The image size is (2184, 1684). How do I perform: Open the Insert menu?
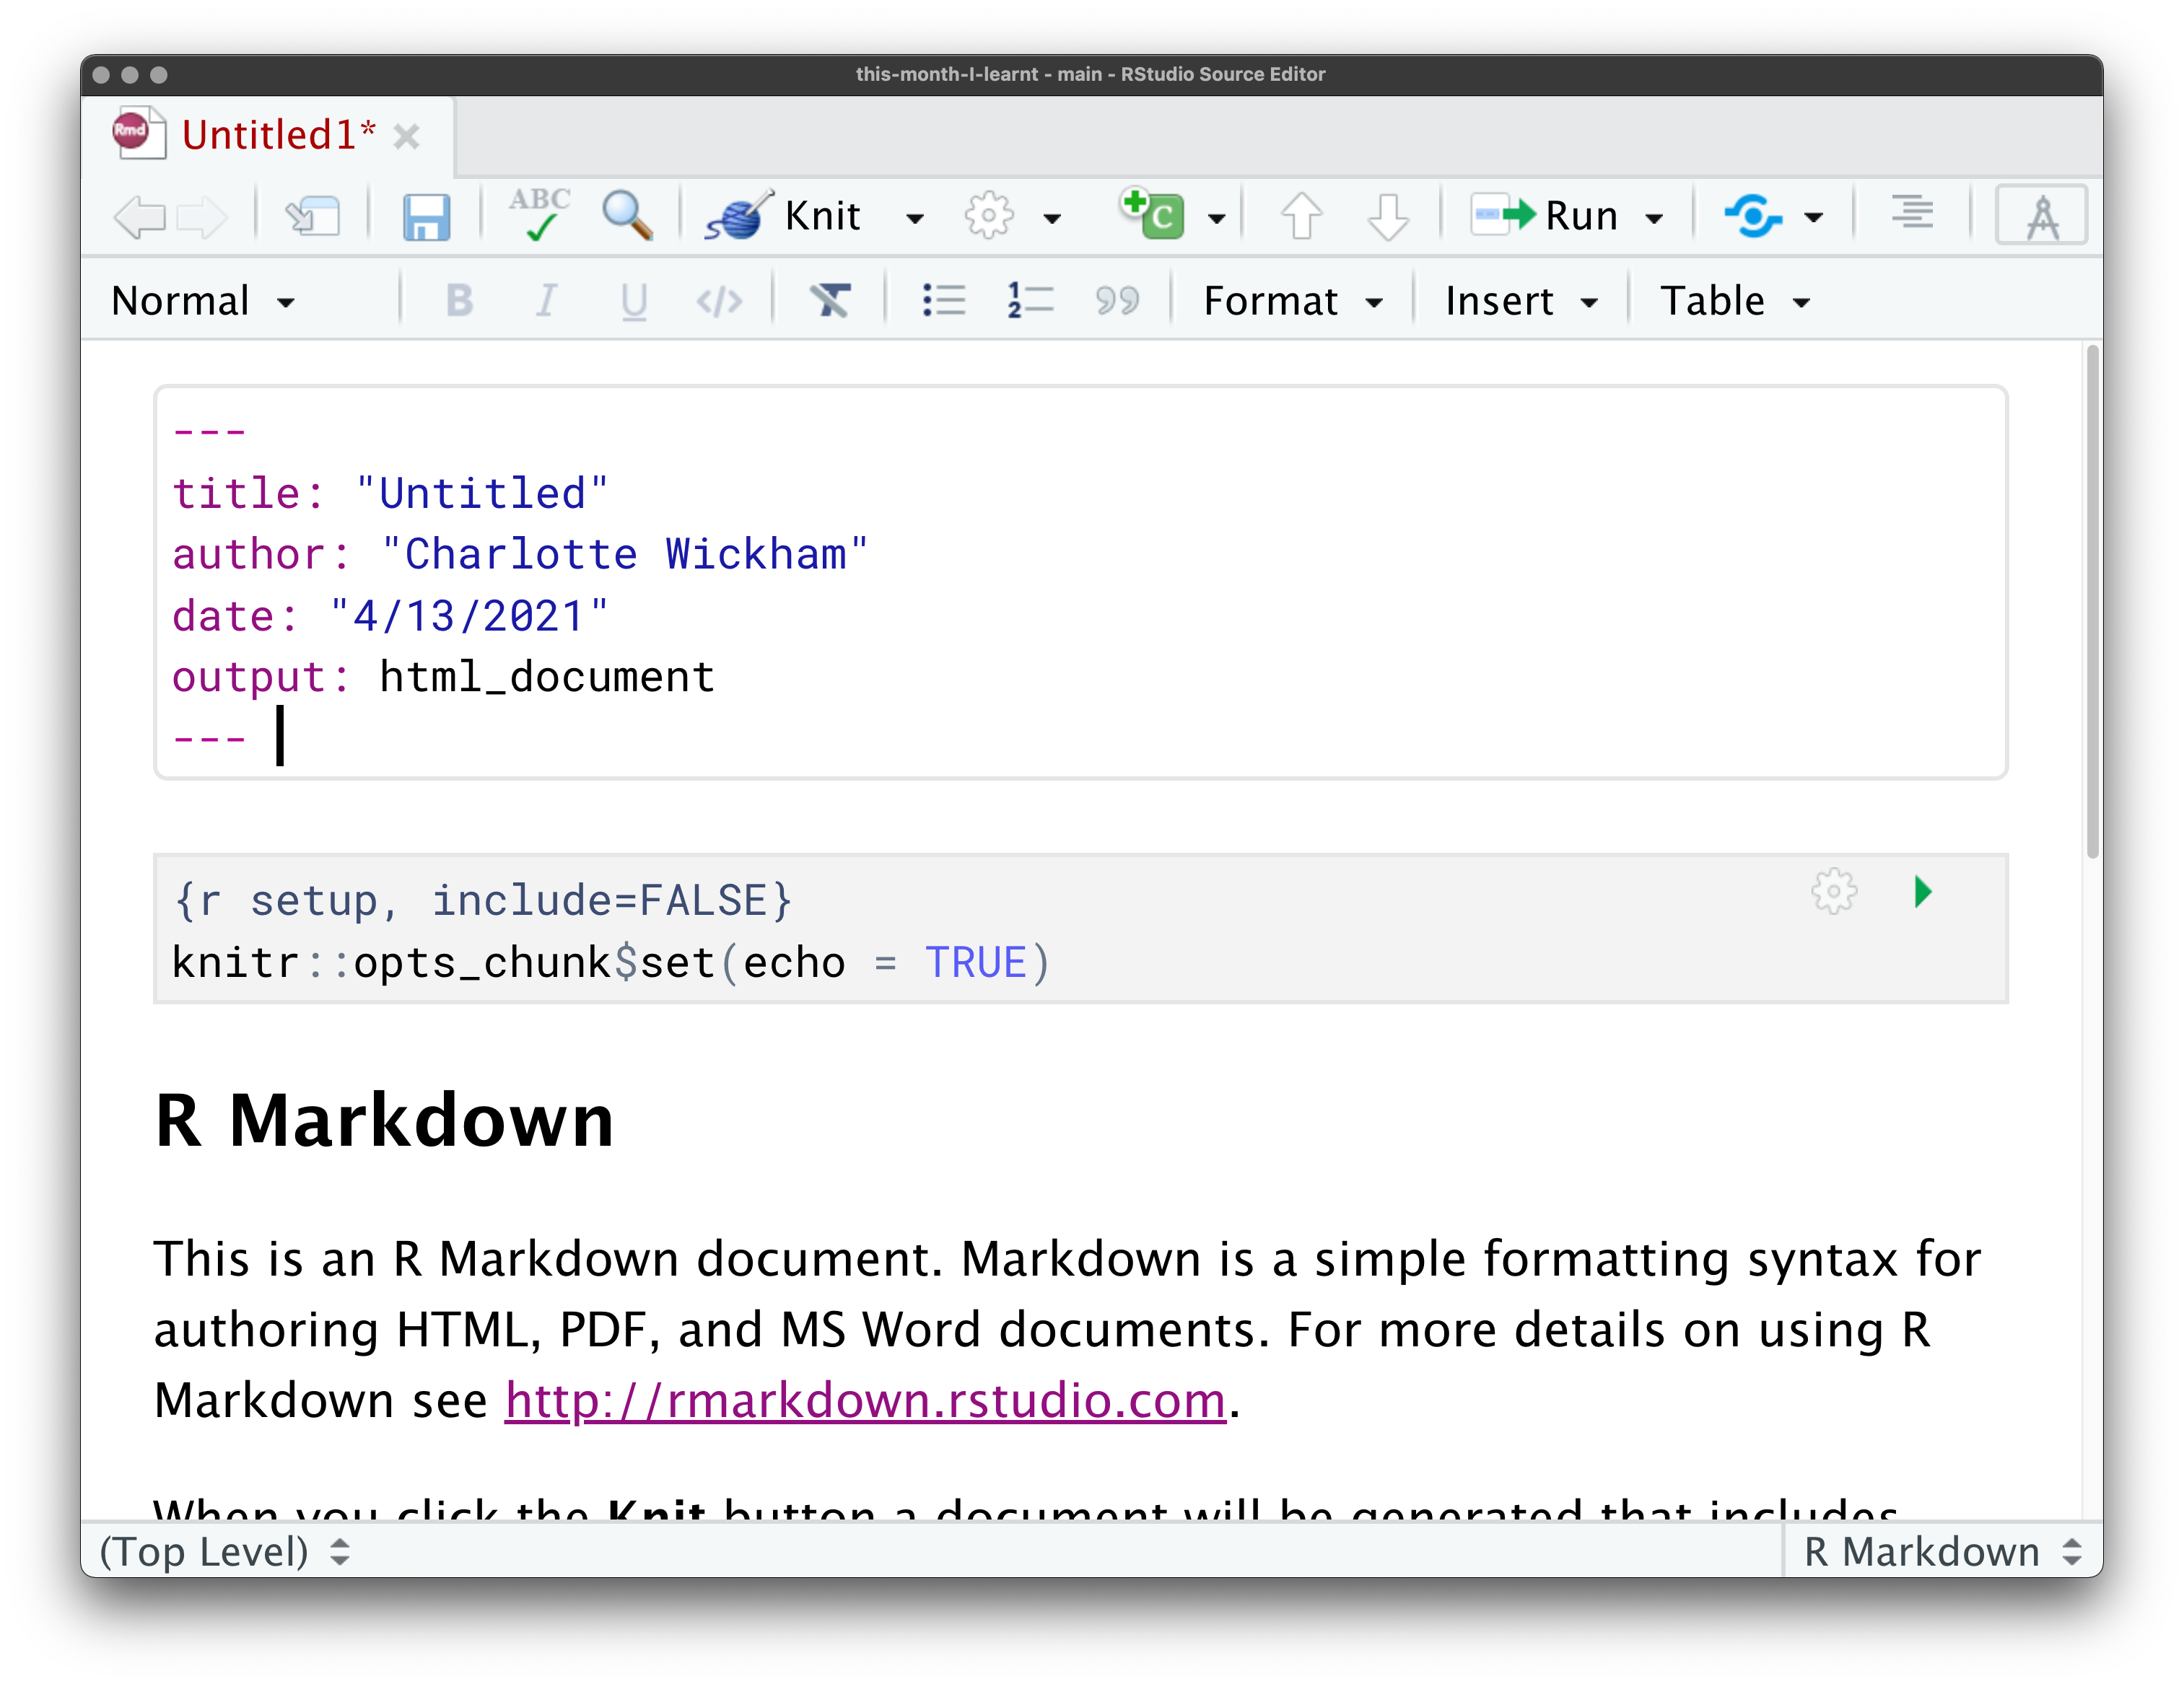(1521, 301)
